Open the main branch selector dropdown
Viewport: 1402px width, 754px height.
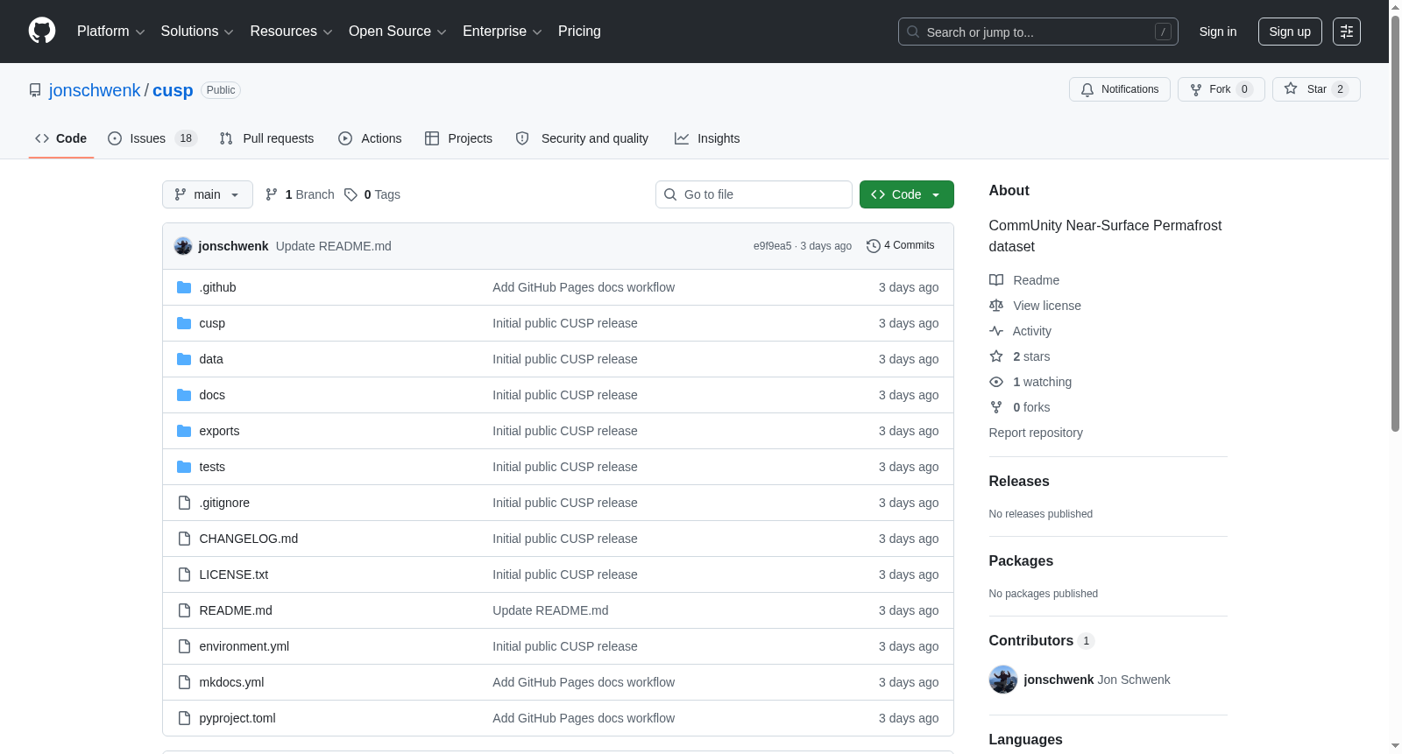pyautogui.click(x=208, y=194)
